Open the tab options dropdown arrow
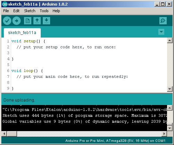174x145 pixels. tap(161, 32)
